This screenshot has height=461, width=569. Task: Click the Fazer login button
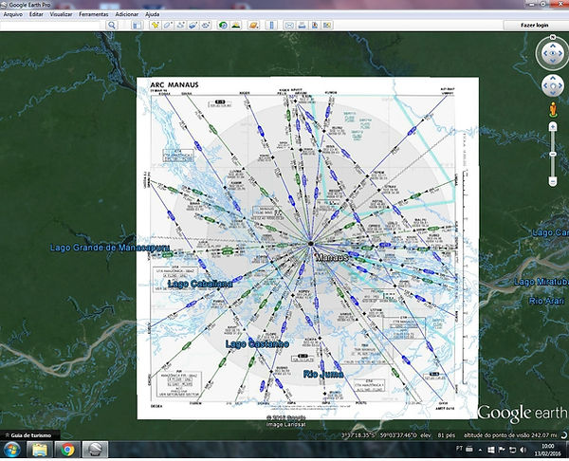(x=535, y=25)
